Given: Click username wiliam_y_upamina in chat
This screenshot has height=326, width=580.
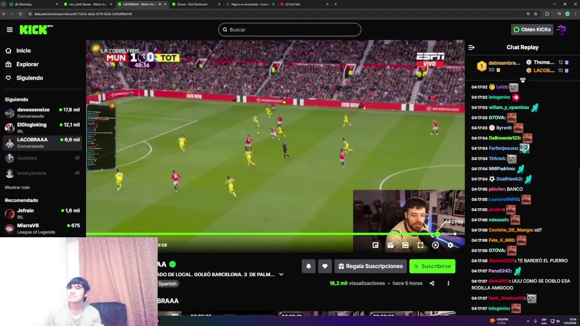Looking at the screenshot, I should 508,107.
